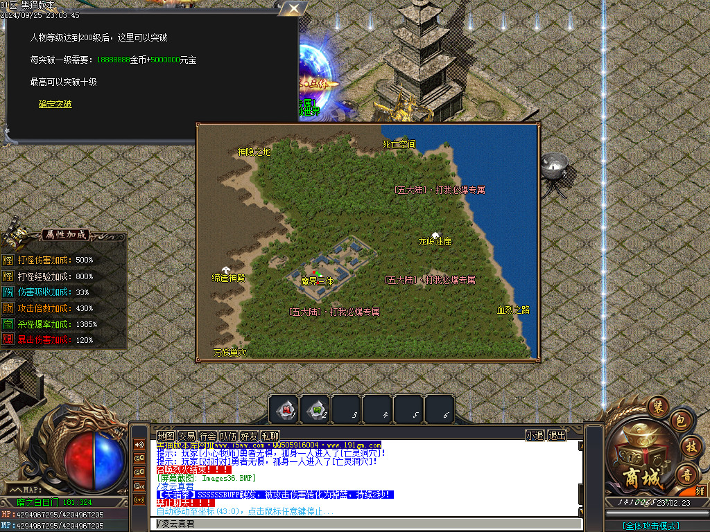Viewport: 710px width, 532px height.
Task: Click the 属性加成 panel header
Action: [x=66, y=234]
